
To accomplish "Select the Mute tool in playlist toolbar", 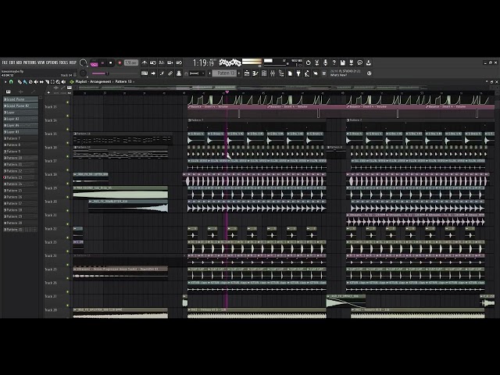I will coord(36,82).
